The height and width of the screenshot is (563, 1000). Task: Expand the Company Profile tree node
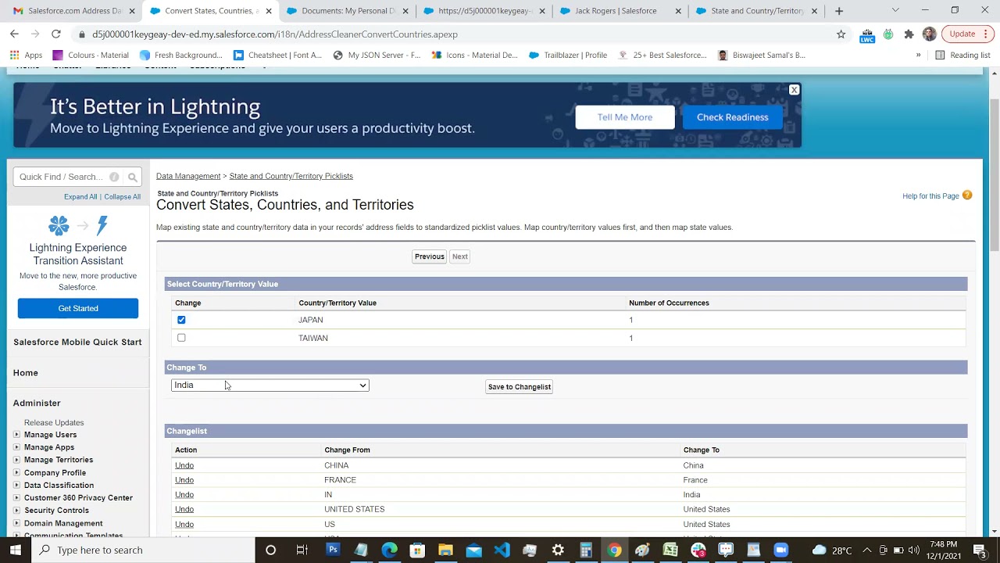pos(16,473)
